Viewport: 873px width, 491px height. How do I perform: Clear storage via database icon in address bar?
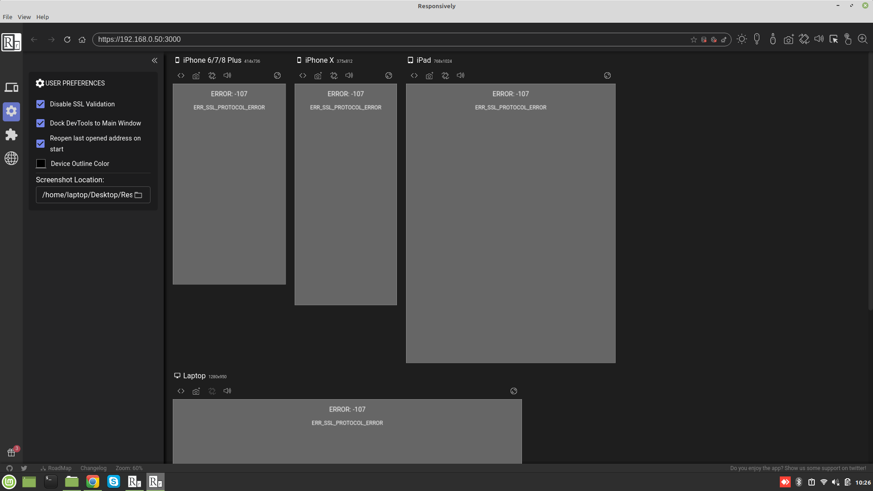click(704, 40)
